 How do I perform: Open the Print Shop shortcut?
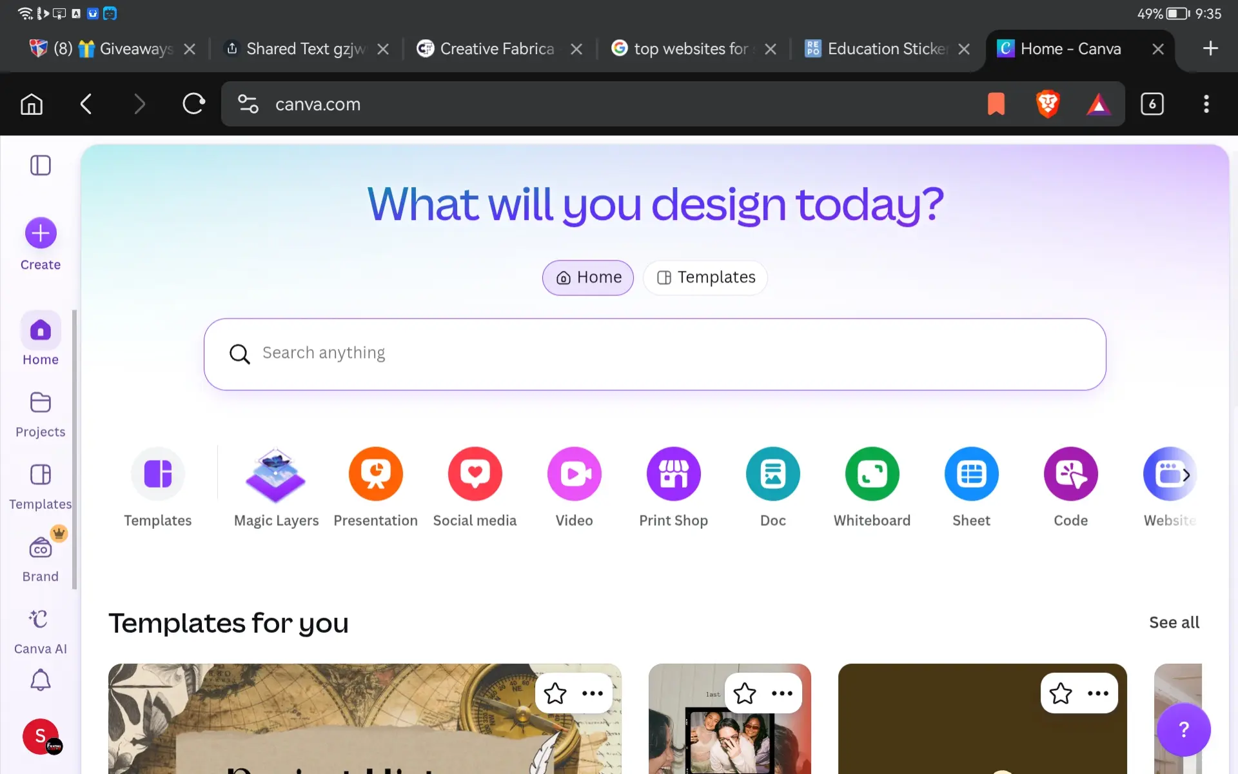[674, 487]
